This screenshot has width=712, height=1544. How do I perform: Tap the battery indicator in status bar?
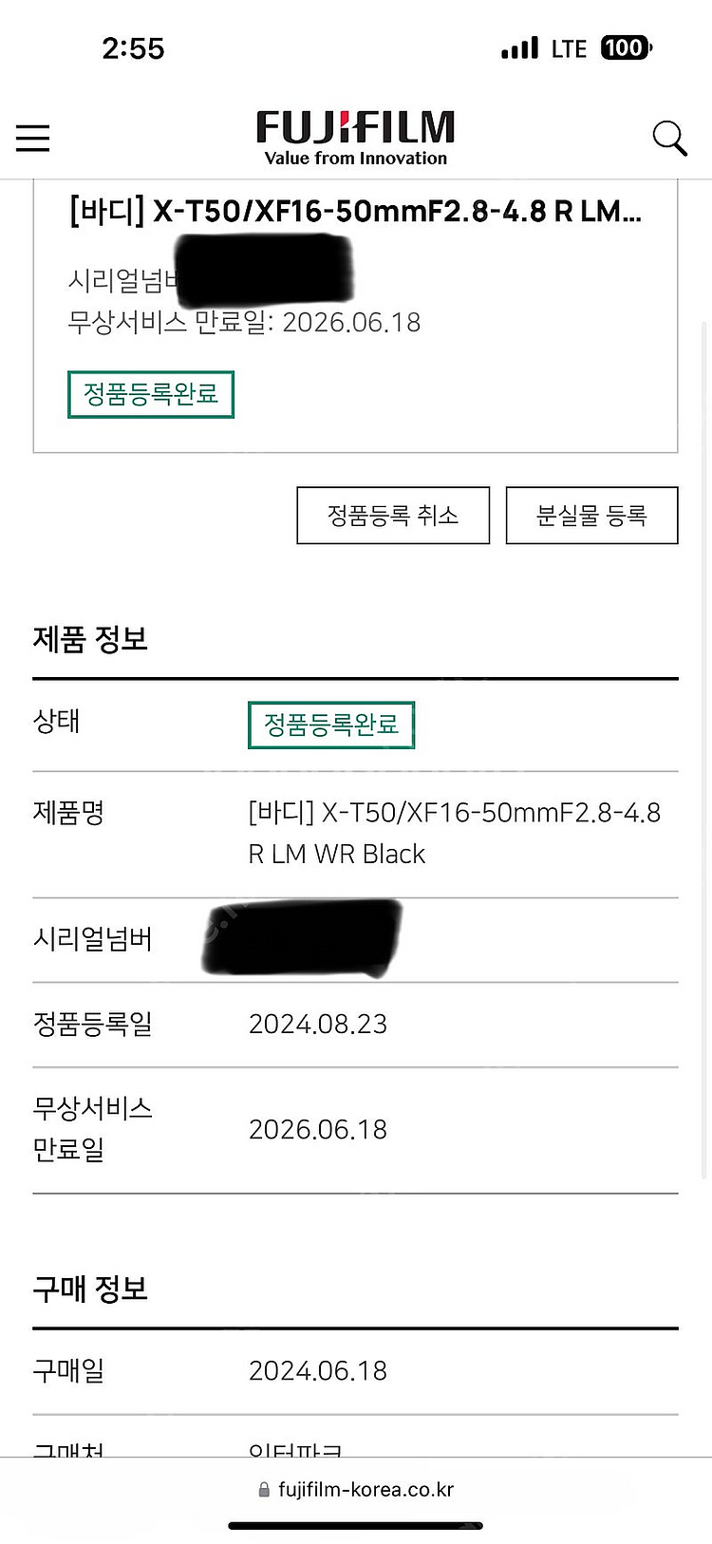[627, 47]
